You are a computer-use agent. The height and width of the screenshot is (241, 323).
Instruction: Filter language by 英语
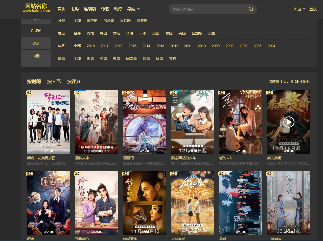[103, 58]
